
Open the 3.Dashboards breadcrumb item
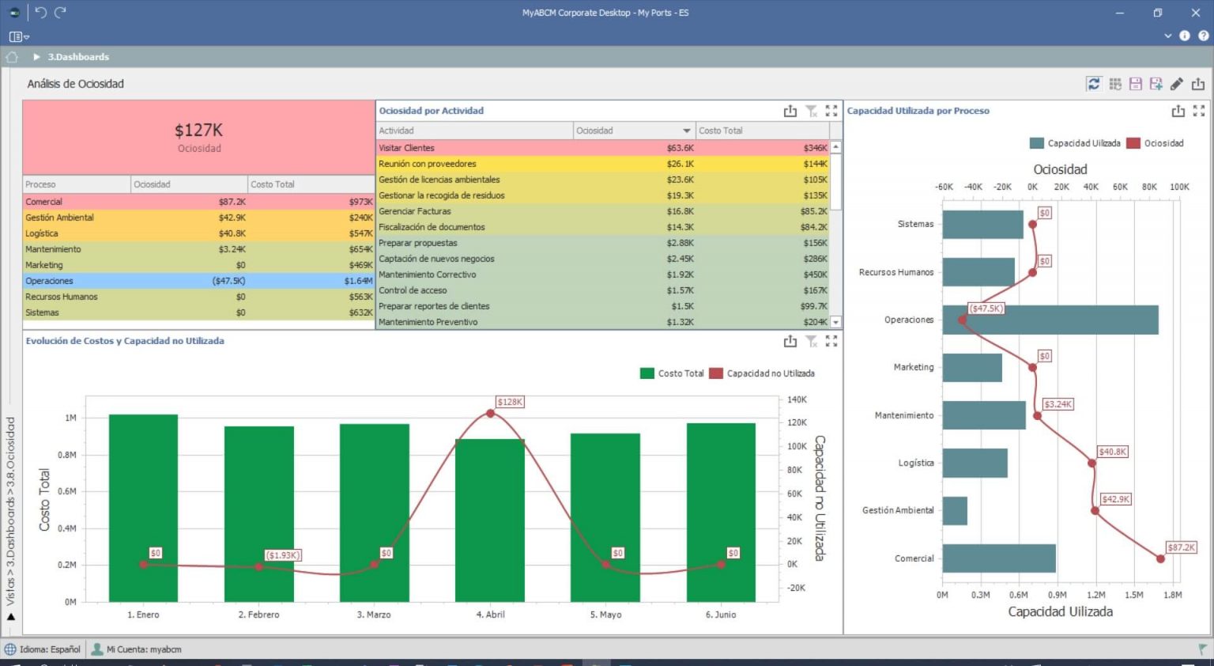tap(78, 57)
